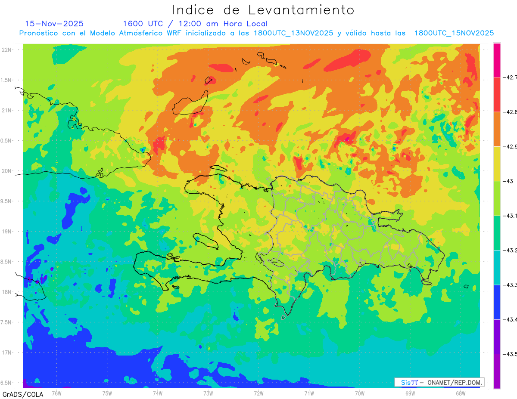Image resolution: width=517 pixels, height=399 pixels.
Task: Click the '20N' latitude label
Action: [7, 171]
